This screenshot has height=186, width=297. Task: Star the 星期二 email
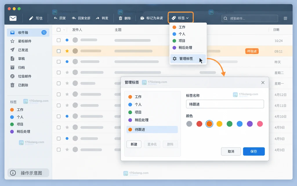pos(67,72)
